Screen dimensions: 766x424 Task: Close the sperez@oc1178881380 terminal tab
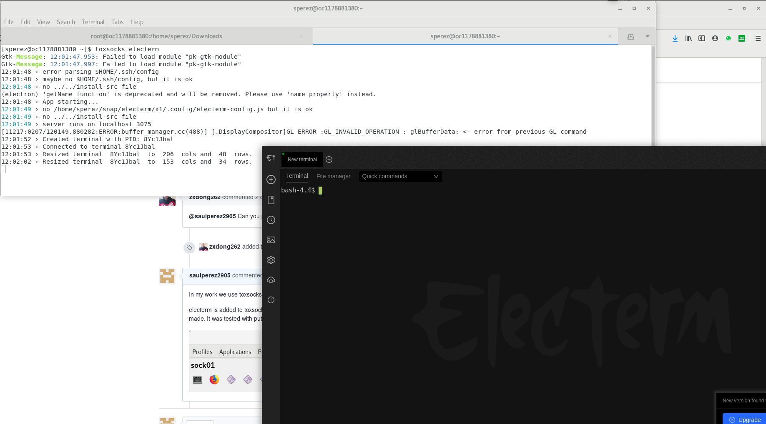[x=610, y=36]
